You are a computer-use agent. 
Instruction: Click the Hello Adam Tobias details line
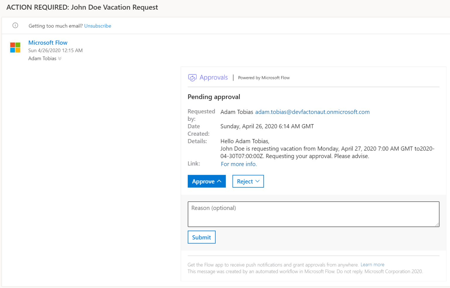(x=245, y=141)
